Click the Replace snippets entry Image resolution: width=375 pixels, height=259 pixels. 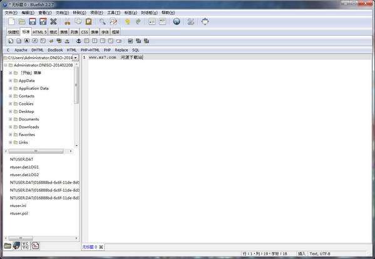[x=121, y=50]
